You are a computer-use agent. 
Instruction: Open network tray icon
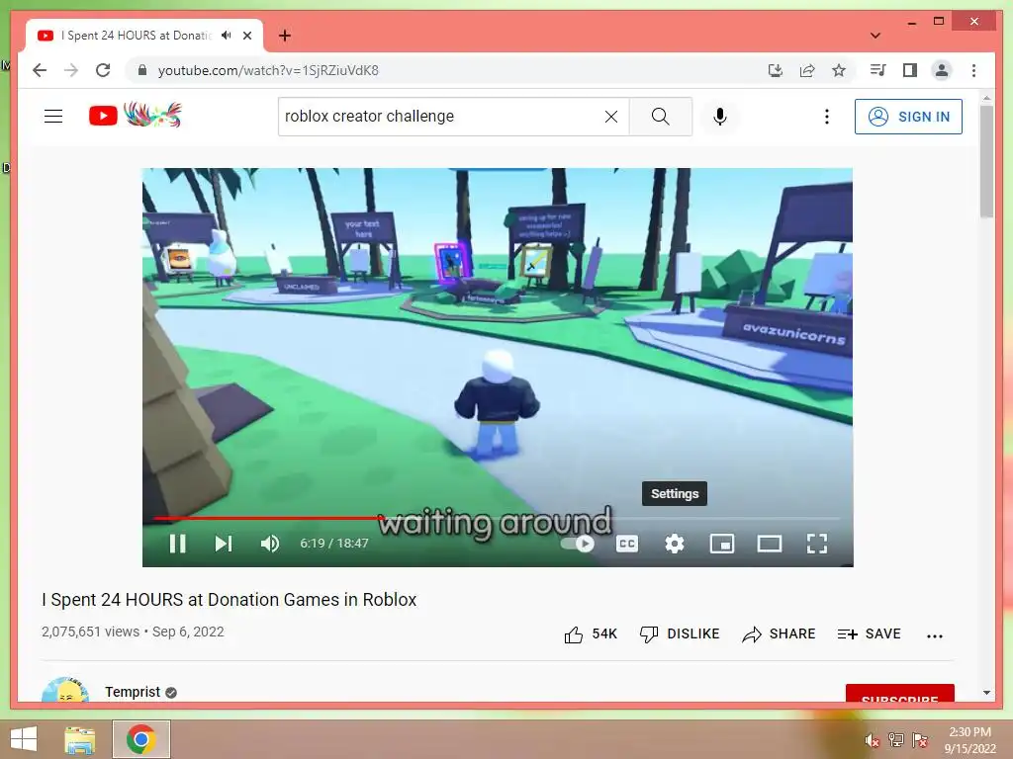895,740
